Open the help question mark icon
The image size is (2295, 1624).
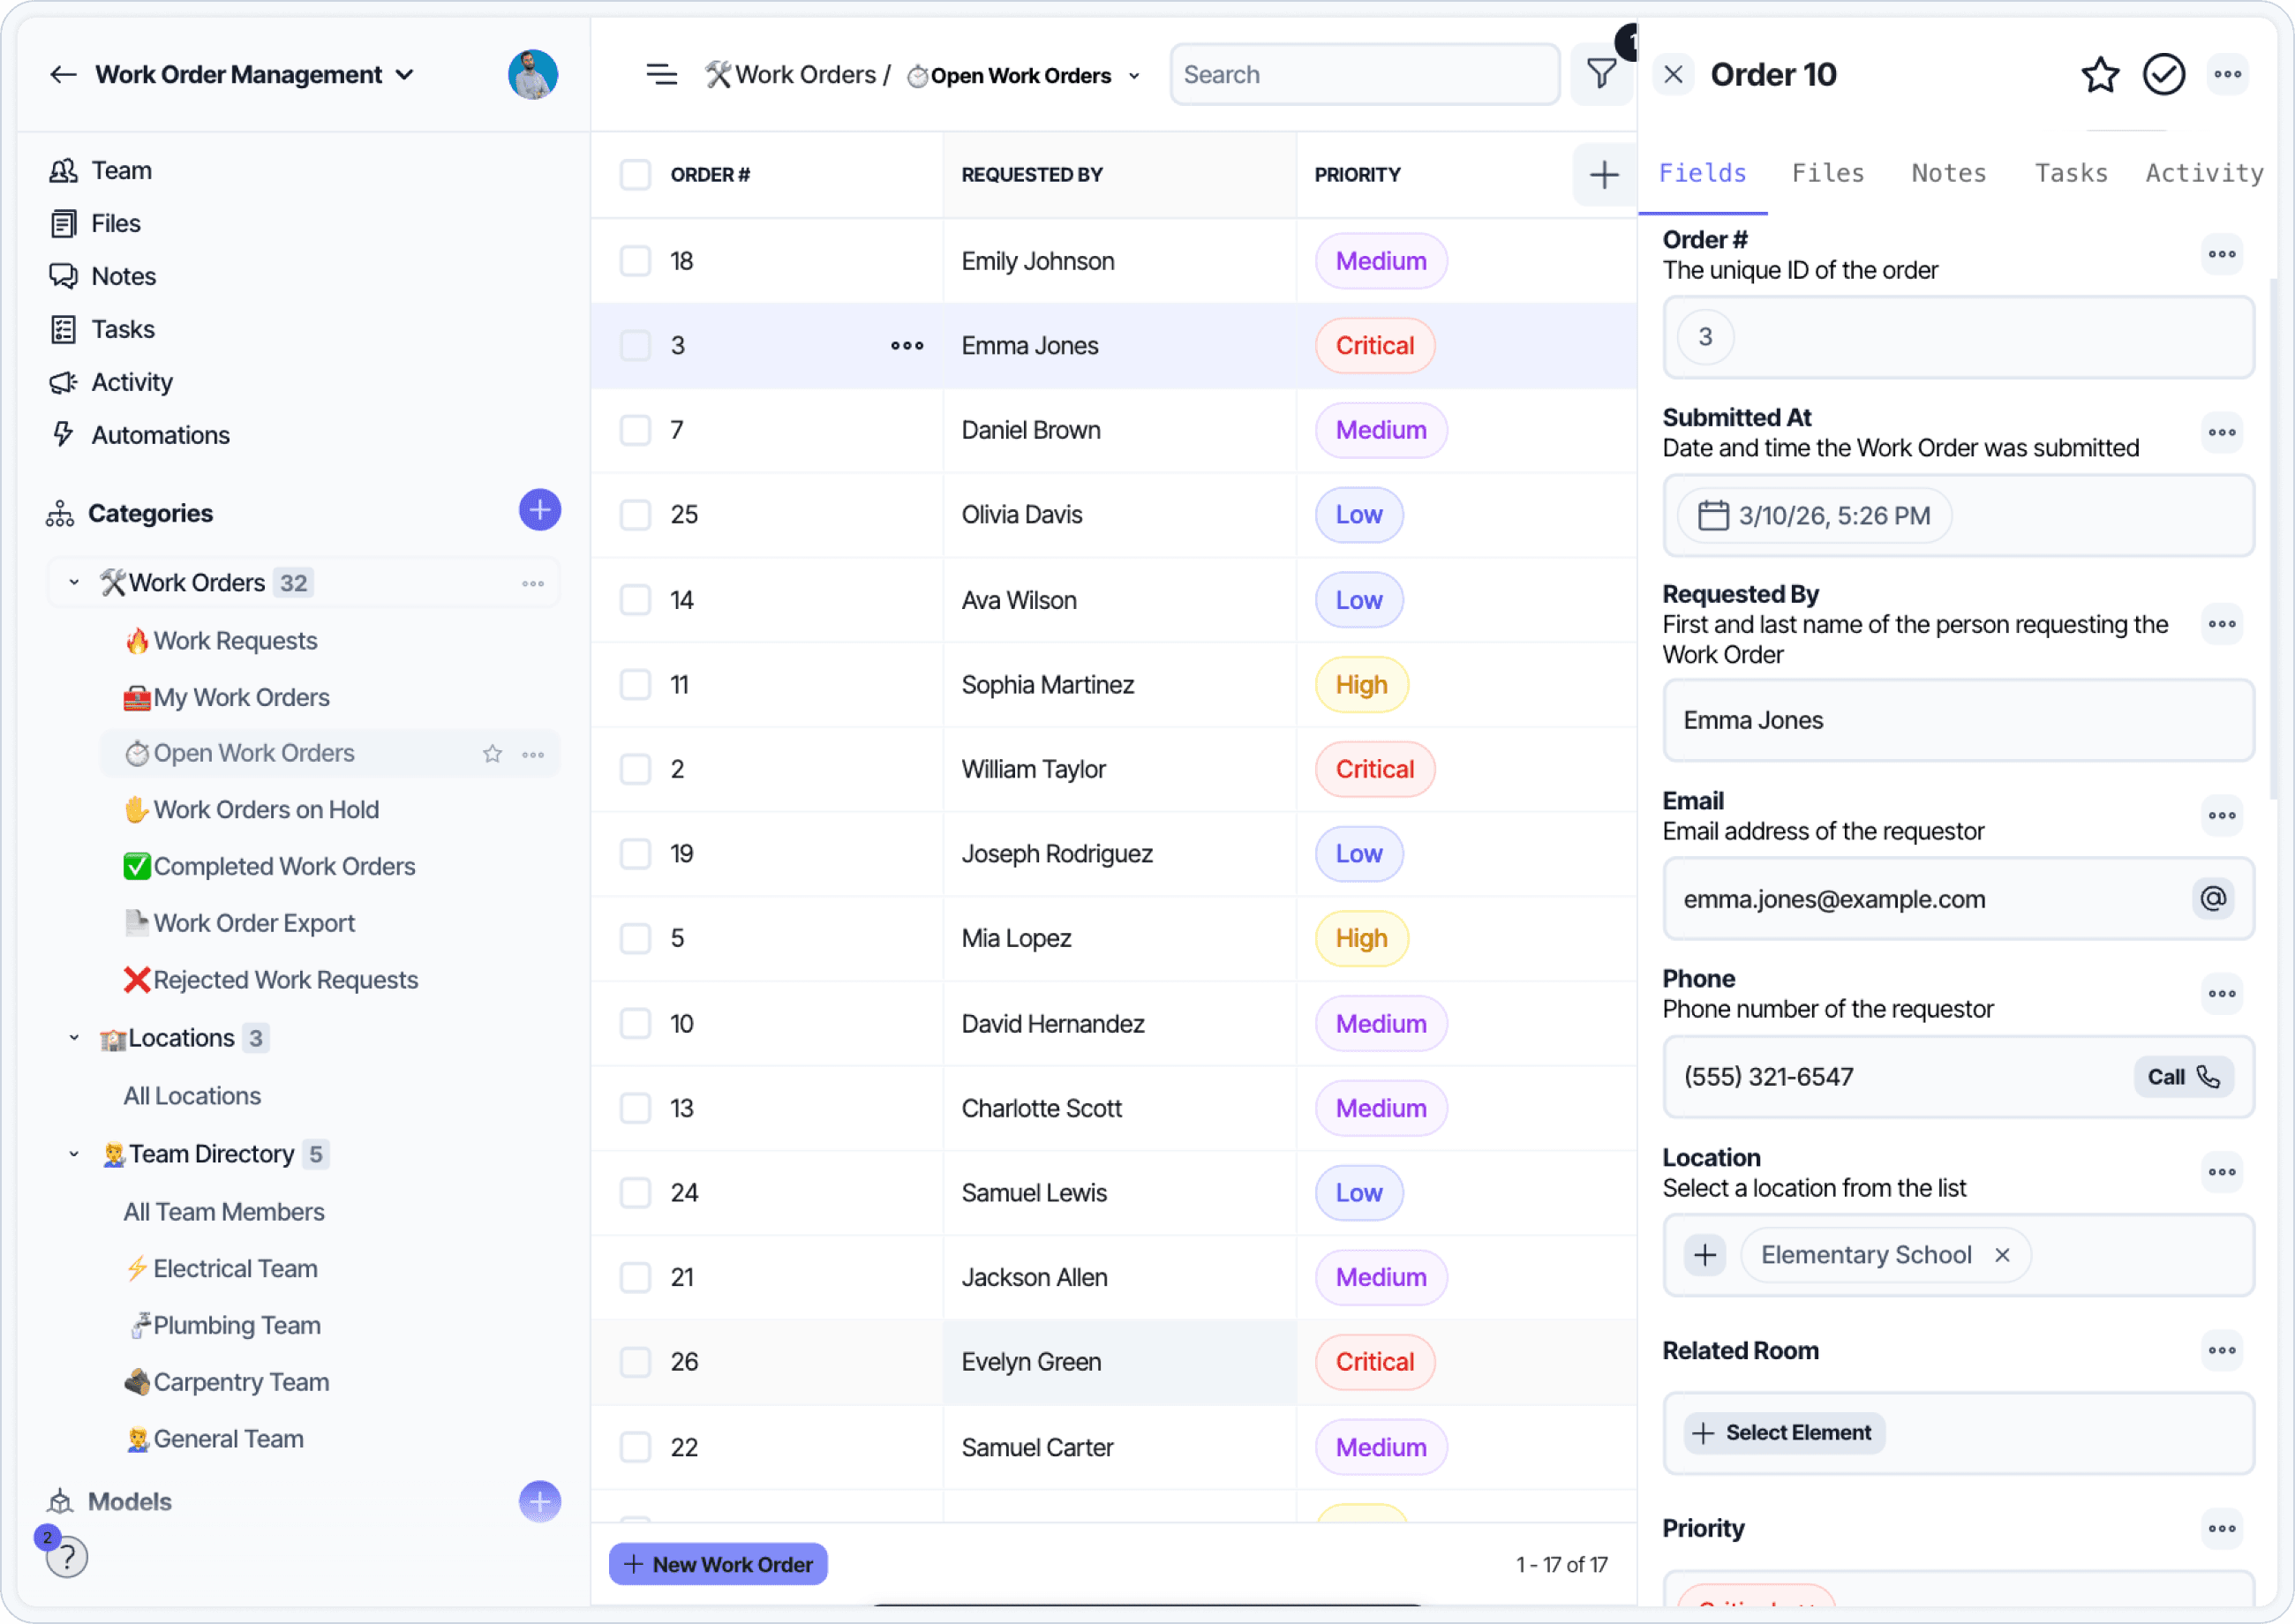click(67, 1557)
